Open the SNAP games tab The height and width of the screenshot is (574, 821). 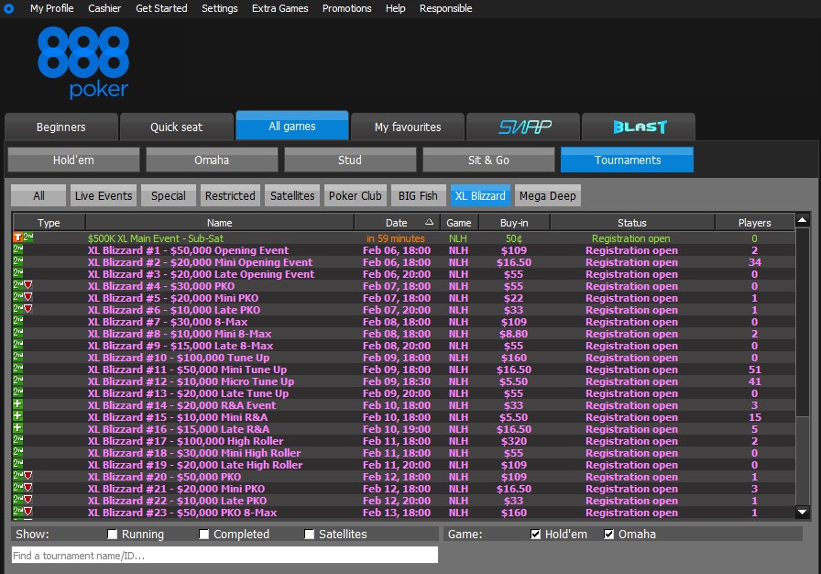point(522,127)
